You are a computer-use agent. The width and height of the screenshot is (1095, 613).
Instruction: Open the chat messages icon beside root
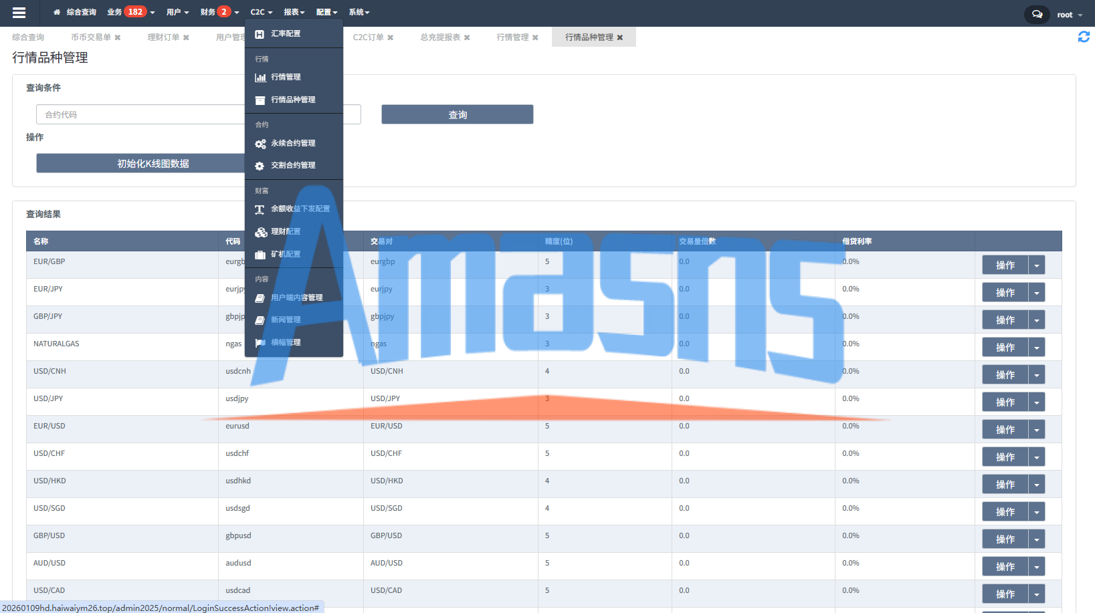(x=1037, y=14)
